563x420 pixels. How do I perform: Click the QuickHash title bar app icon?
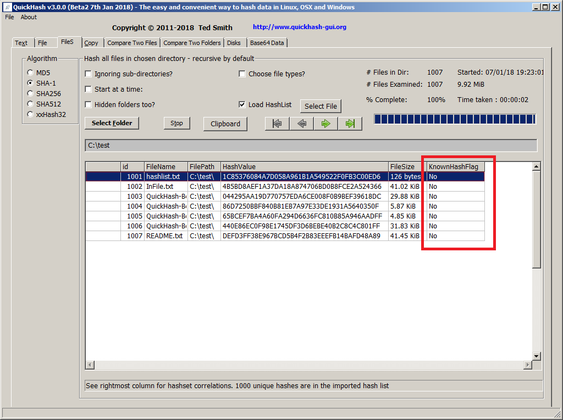(7, 7)
